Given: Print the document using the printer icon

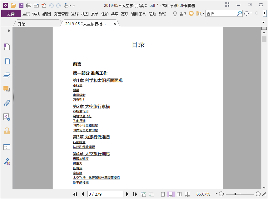Looking at the screenshot, I should 29,6.
